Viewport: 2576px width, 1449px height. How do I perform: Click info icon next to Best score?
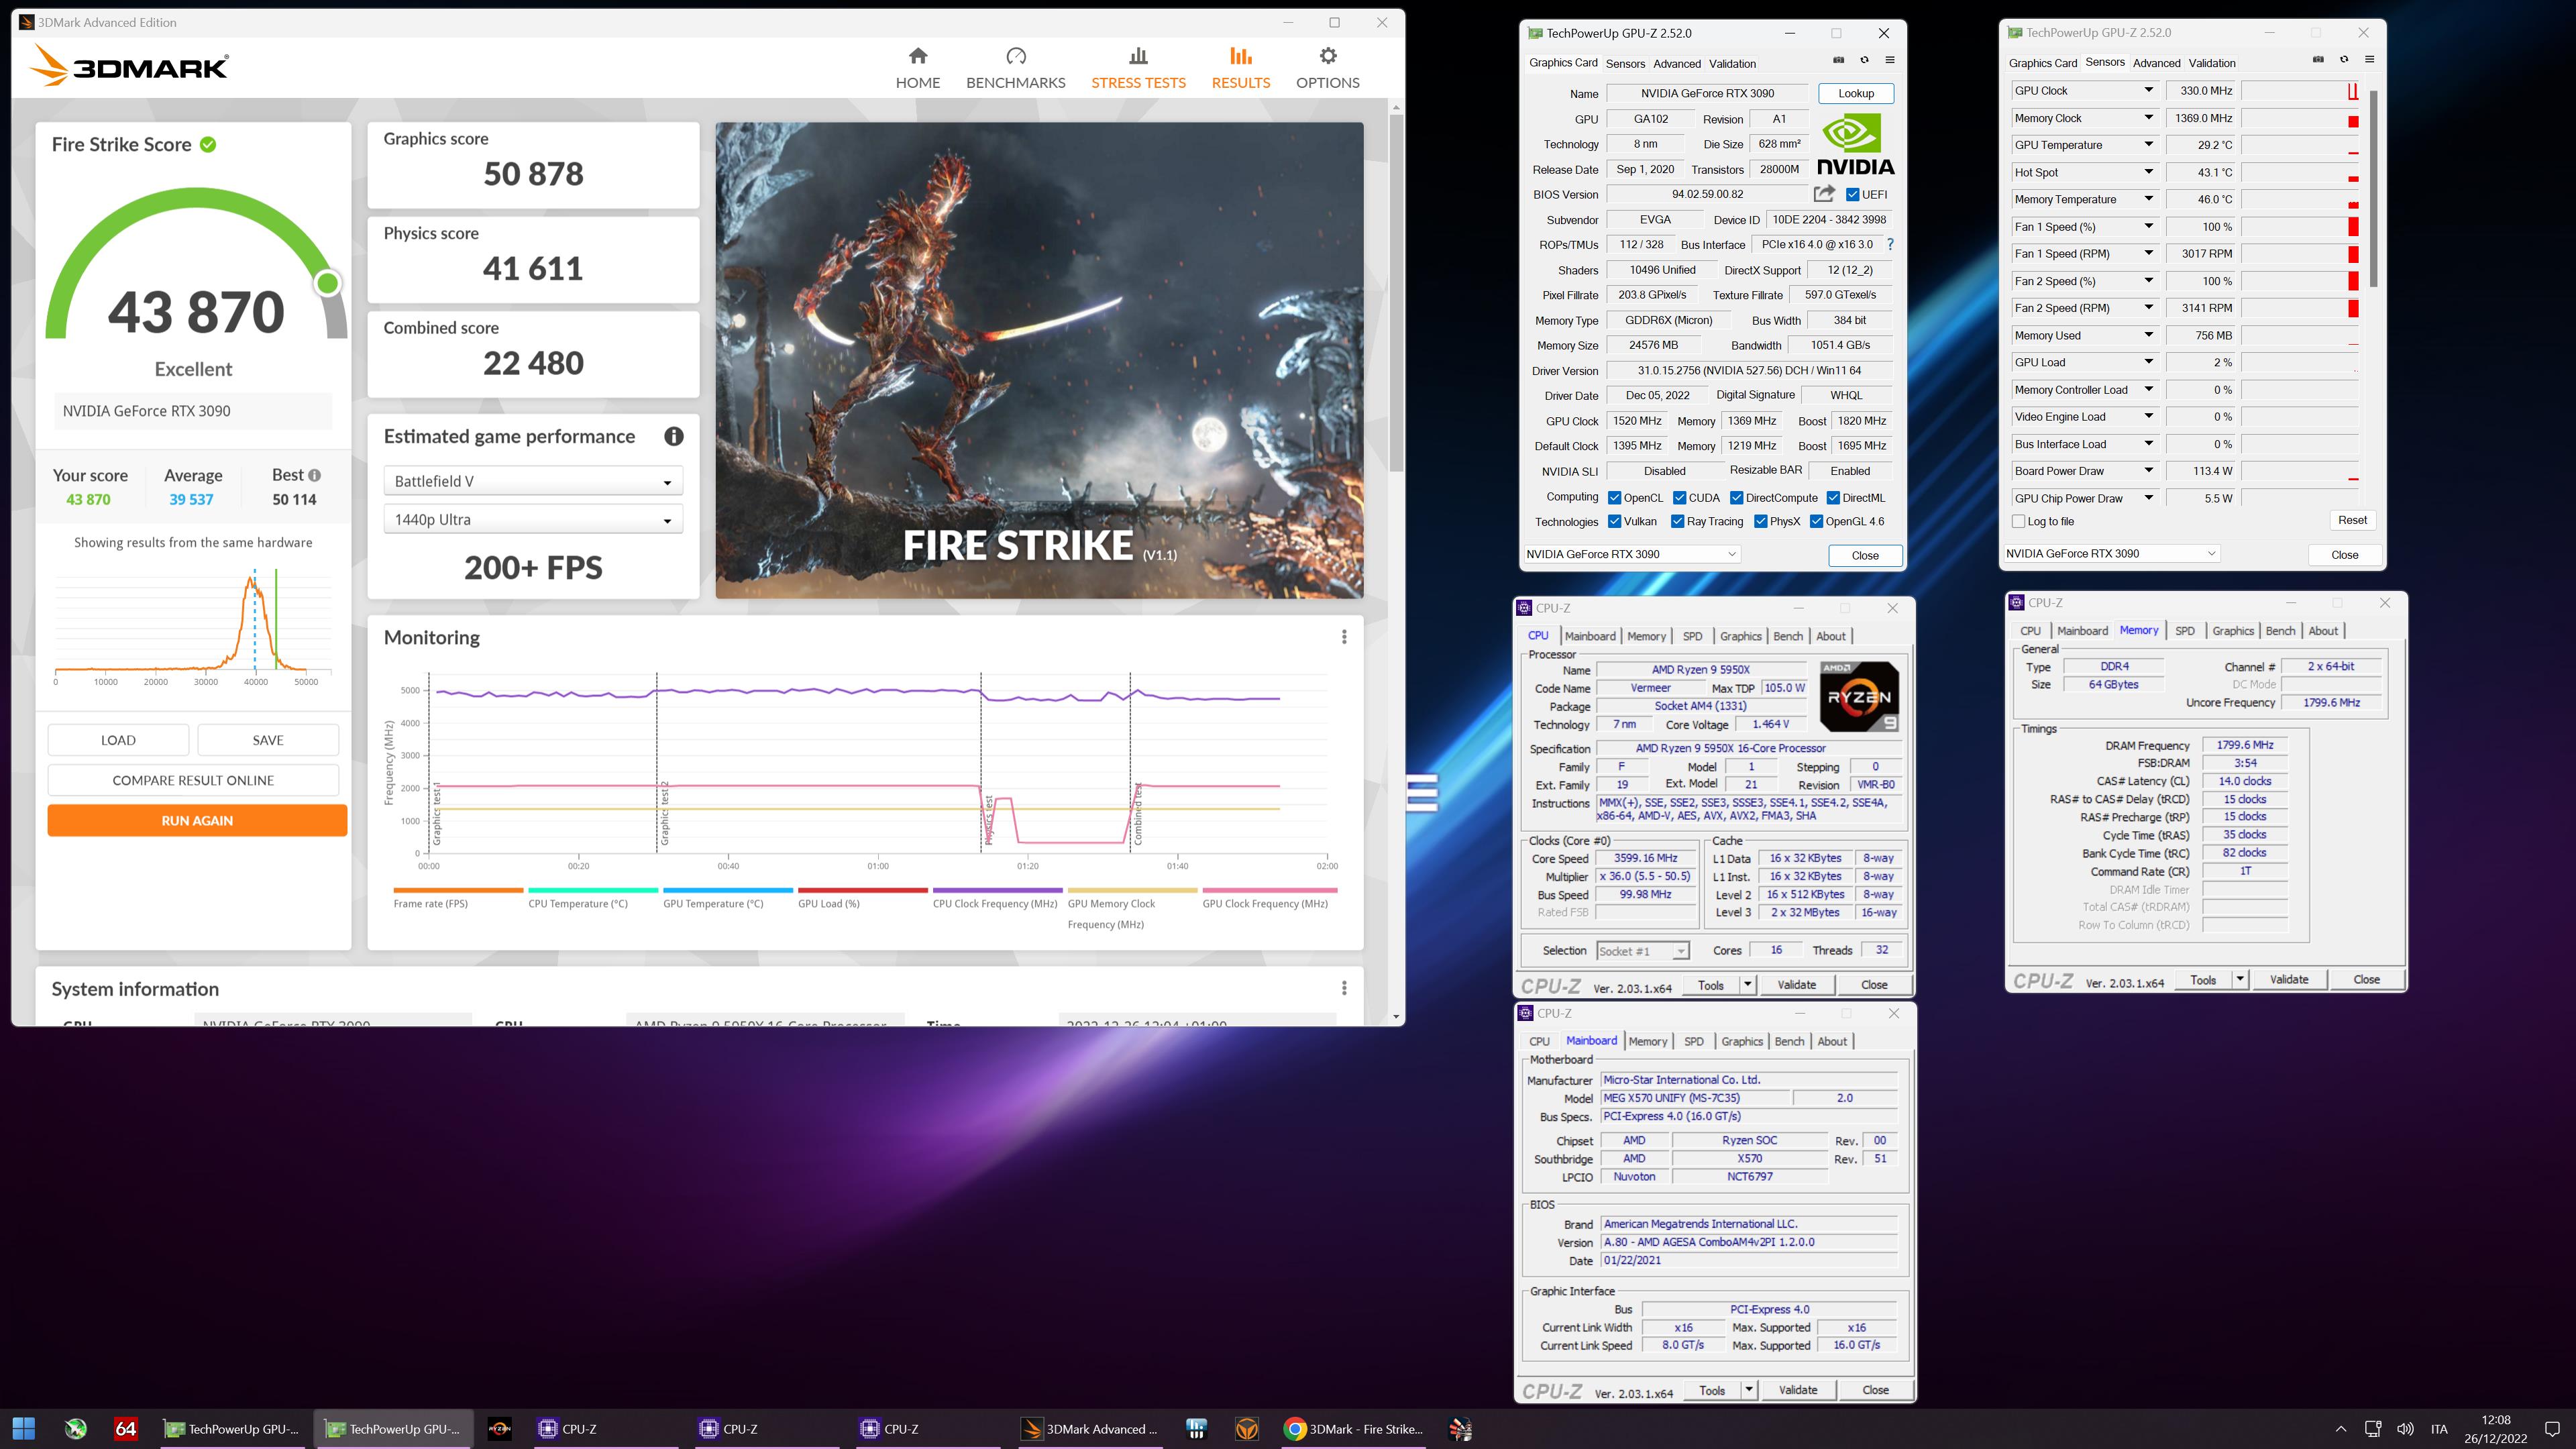coord(314,476)
